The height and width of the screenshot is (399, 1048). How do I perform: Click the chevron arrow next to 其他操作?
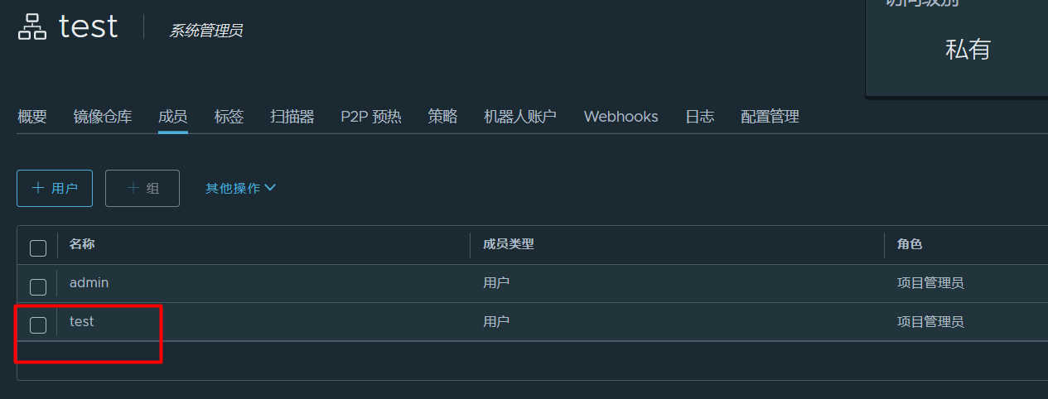269,188
